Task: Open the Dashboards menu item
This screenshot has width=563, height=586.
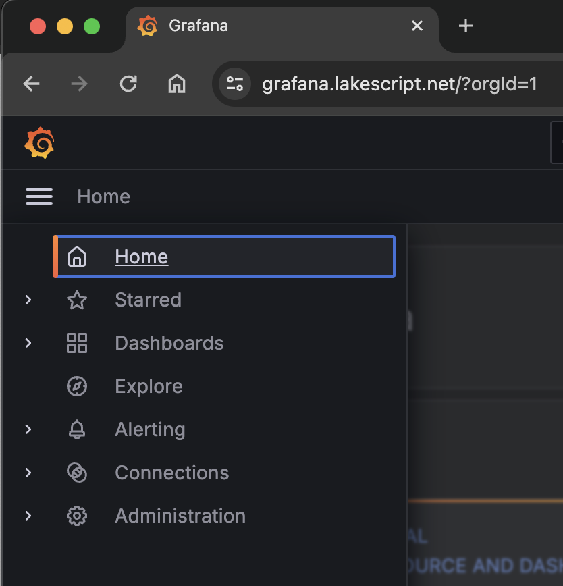Action: tap(169, 343)
